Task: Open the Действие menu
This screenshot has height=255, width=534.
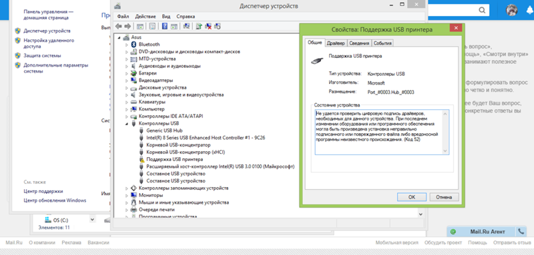Action: click(146, 16)
